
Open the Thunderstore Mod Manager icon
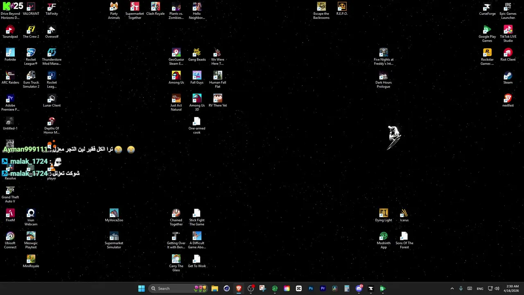[52, 57]
